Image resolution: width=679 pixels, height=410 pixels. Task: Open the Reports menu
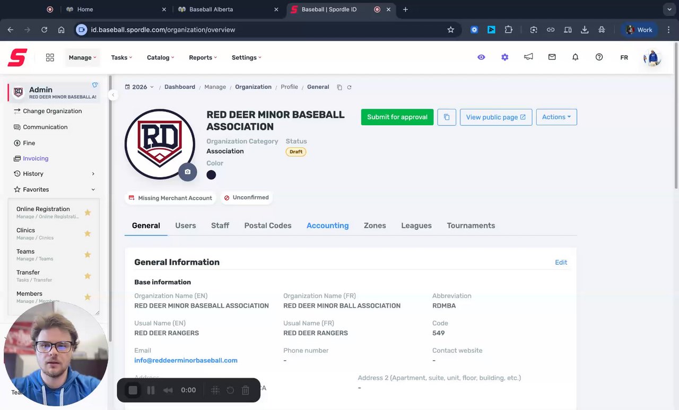tap(203, 57)
